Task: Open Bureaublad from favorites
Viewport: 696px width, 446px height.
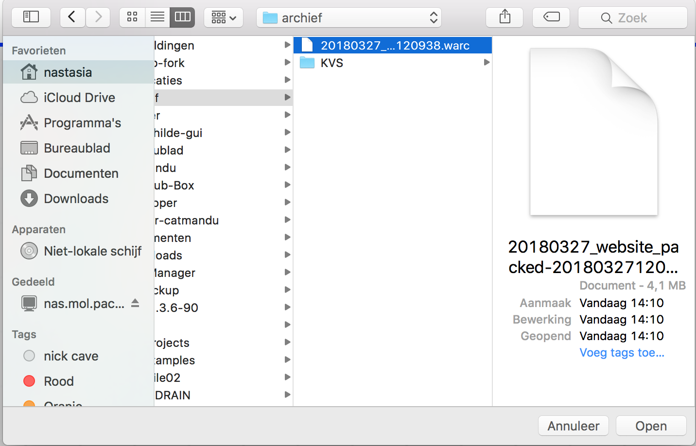Action: tap(77, 148)
